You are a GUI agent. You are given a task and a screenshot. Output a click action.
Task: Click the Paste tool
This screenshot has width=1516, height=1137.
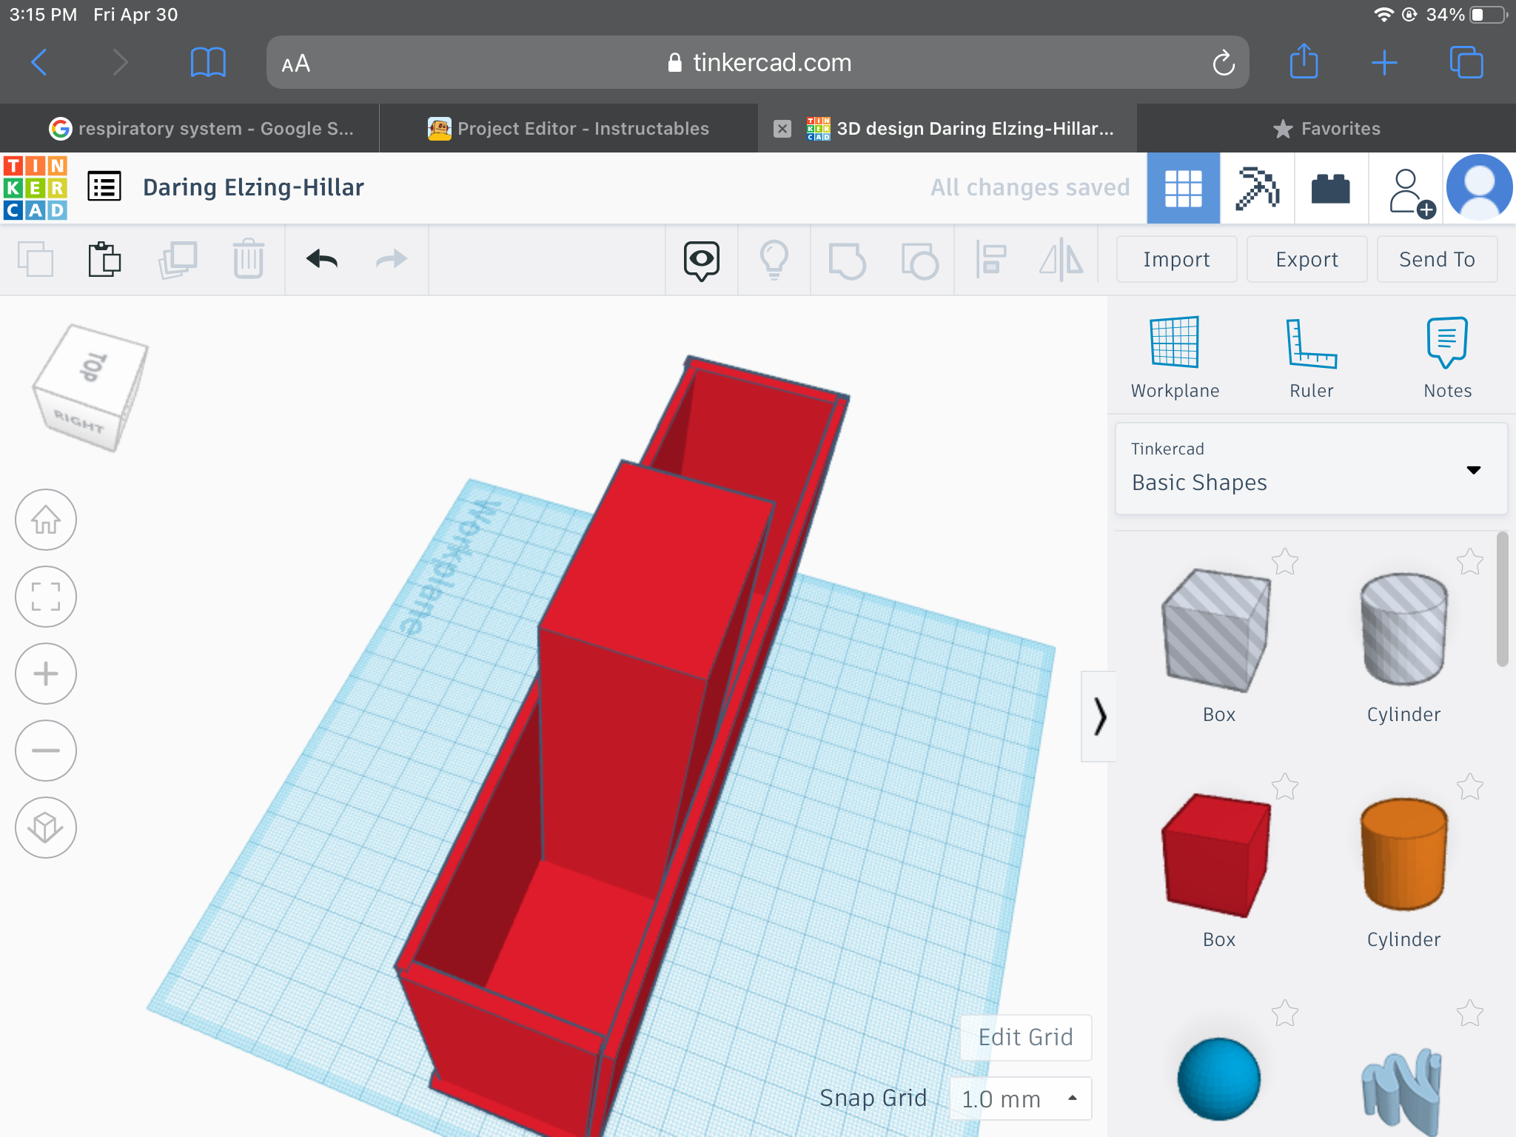click(104, 259)
